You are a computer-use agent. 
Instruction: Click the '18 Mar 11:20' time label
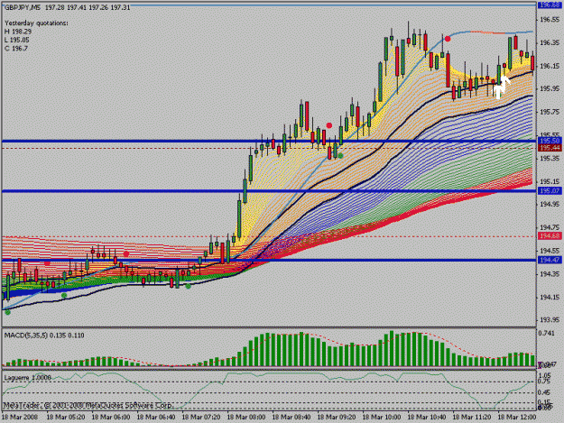tap(472, 417)
